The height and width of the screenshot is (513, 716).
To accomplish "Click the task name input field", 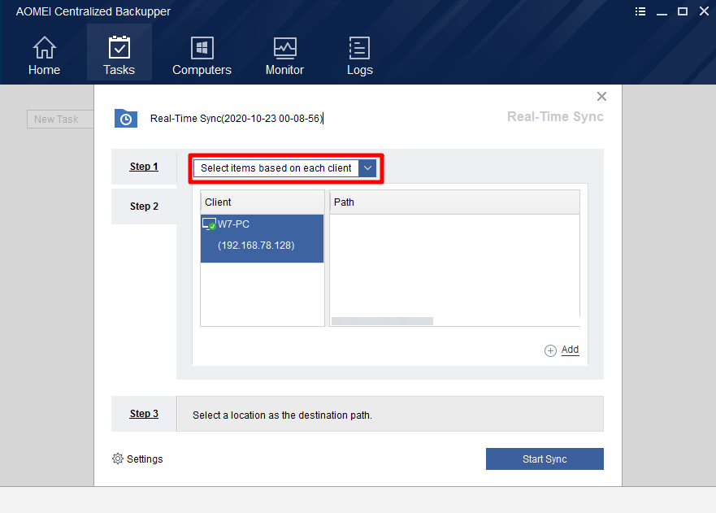I will click(x=236, y=119).
